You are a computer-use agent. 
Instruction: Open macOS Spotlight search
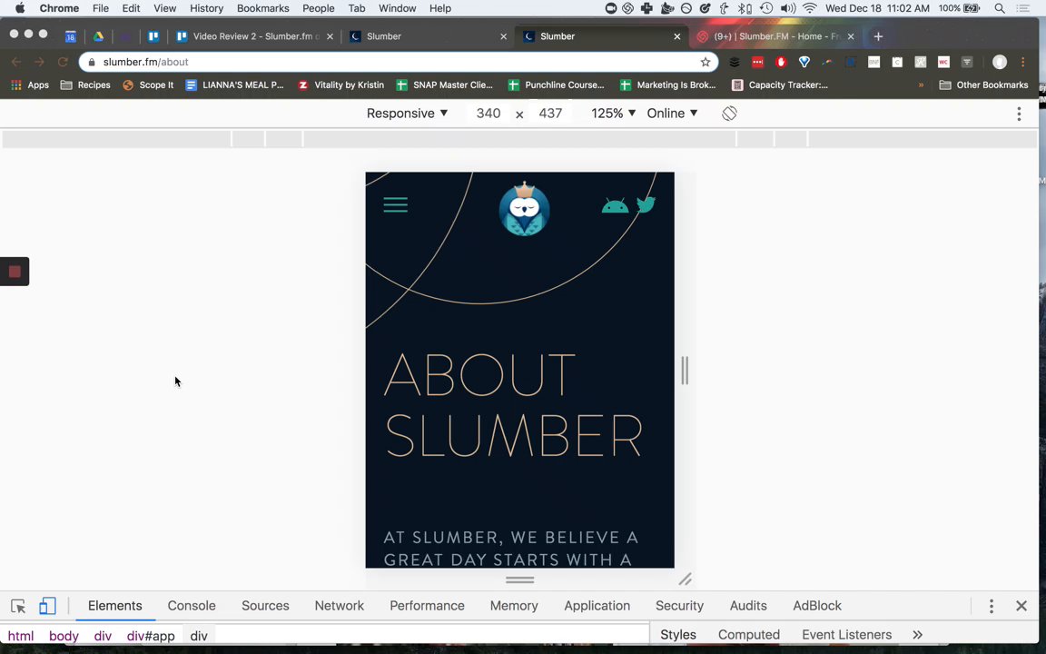point(1000,9)
